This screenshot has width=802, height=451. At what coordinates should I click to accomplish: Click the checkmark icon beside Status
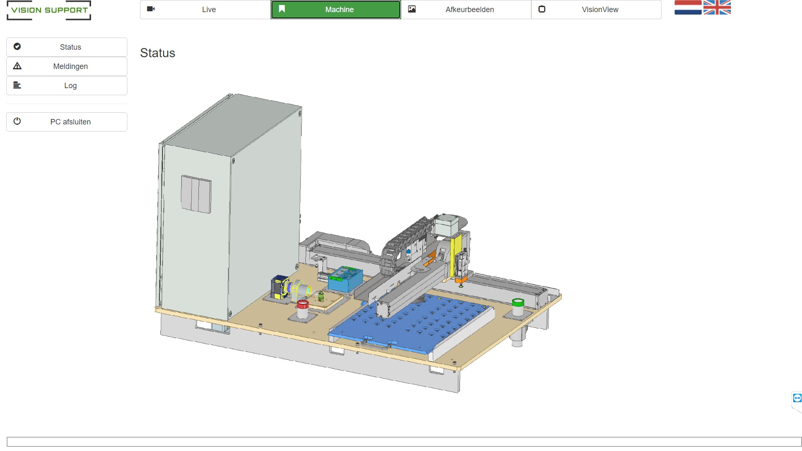[x=17, y=47]
